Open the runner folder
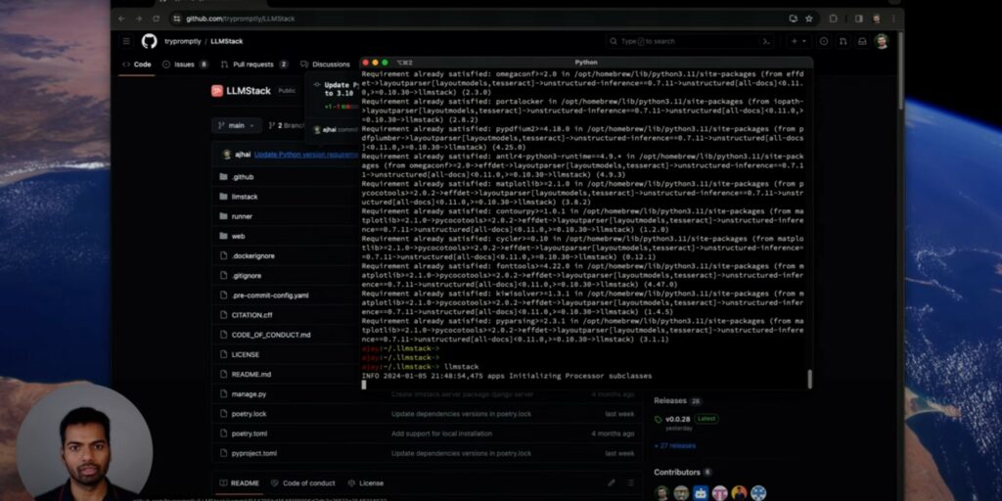1002x501 pixels. click(x=242, y=216)
